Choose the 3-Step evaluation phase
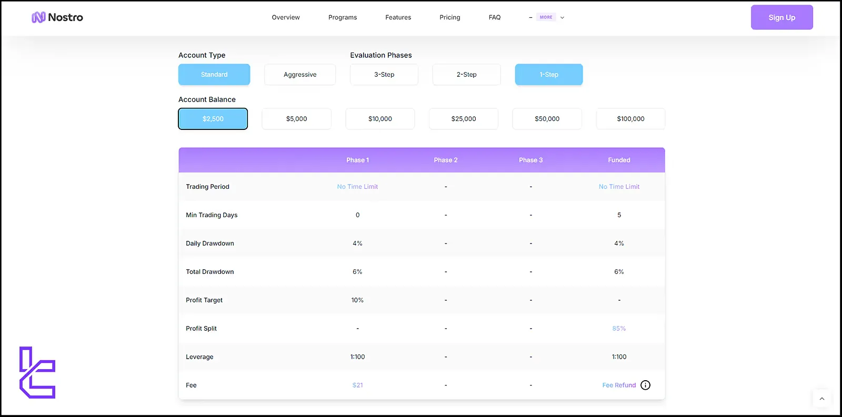Image resolution: width=842 pixels, height=417 pixels. coord(384,75)
